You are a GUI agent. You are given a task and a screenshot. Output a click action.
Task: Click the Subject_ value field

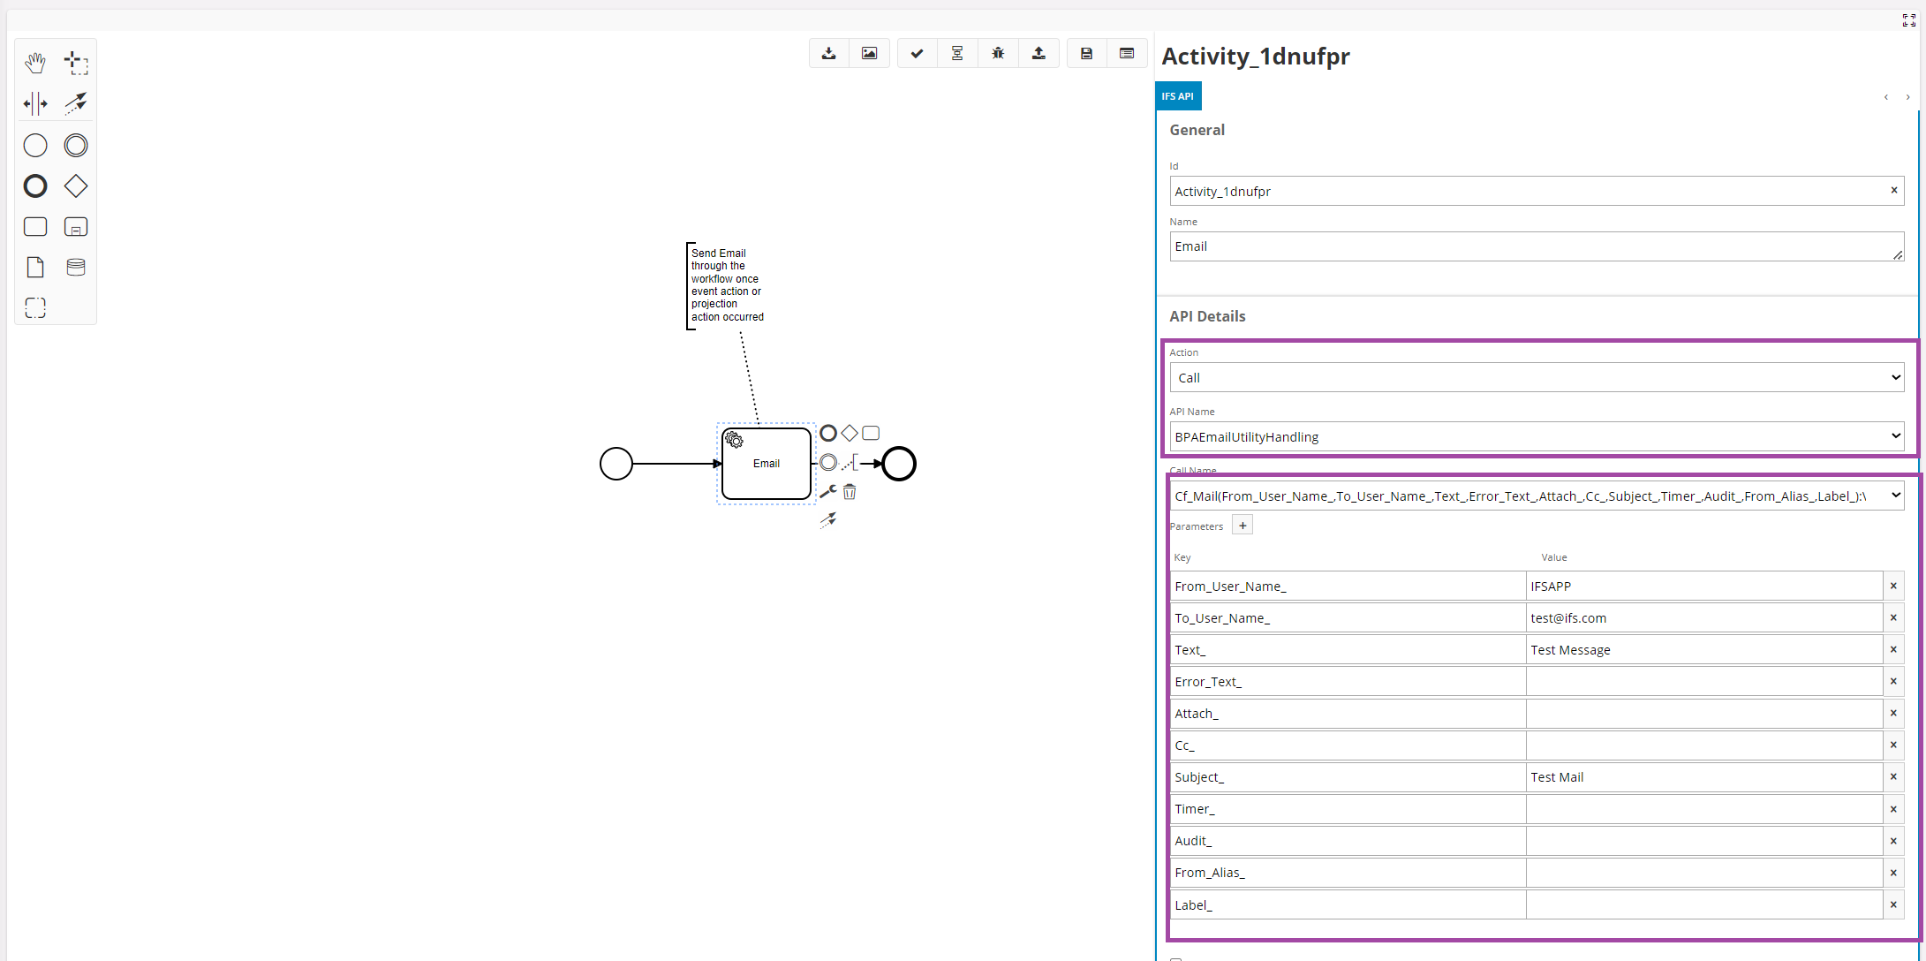pyautogui.click(x=1703, y=777)
